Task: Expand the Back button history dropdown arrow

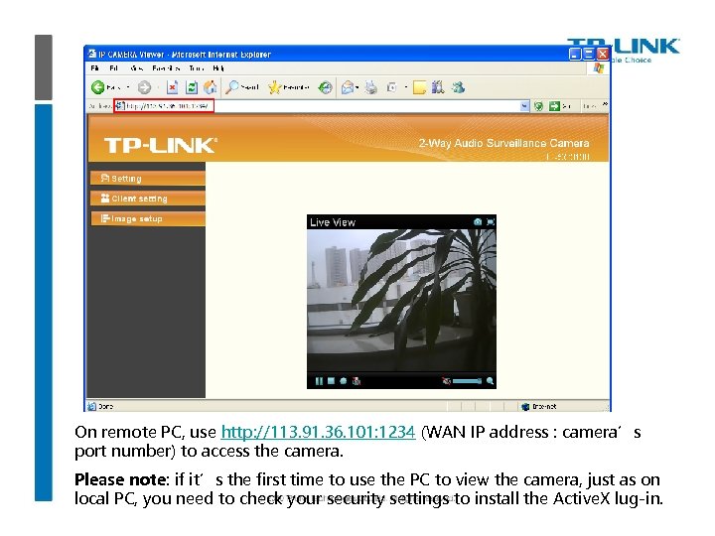Action: [x=128, y=87]
